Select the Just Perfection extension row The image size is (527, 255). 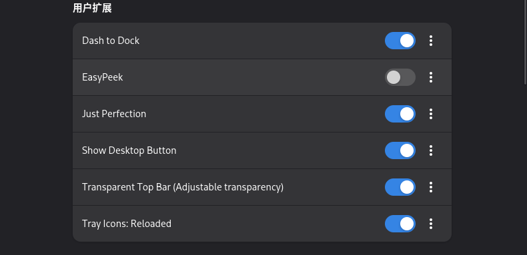coord(261,114)
